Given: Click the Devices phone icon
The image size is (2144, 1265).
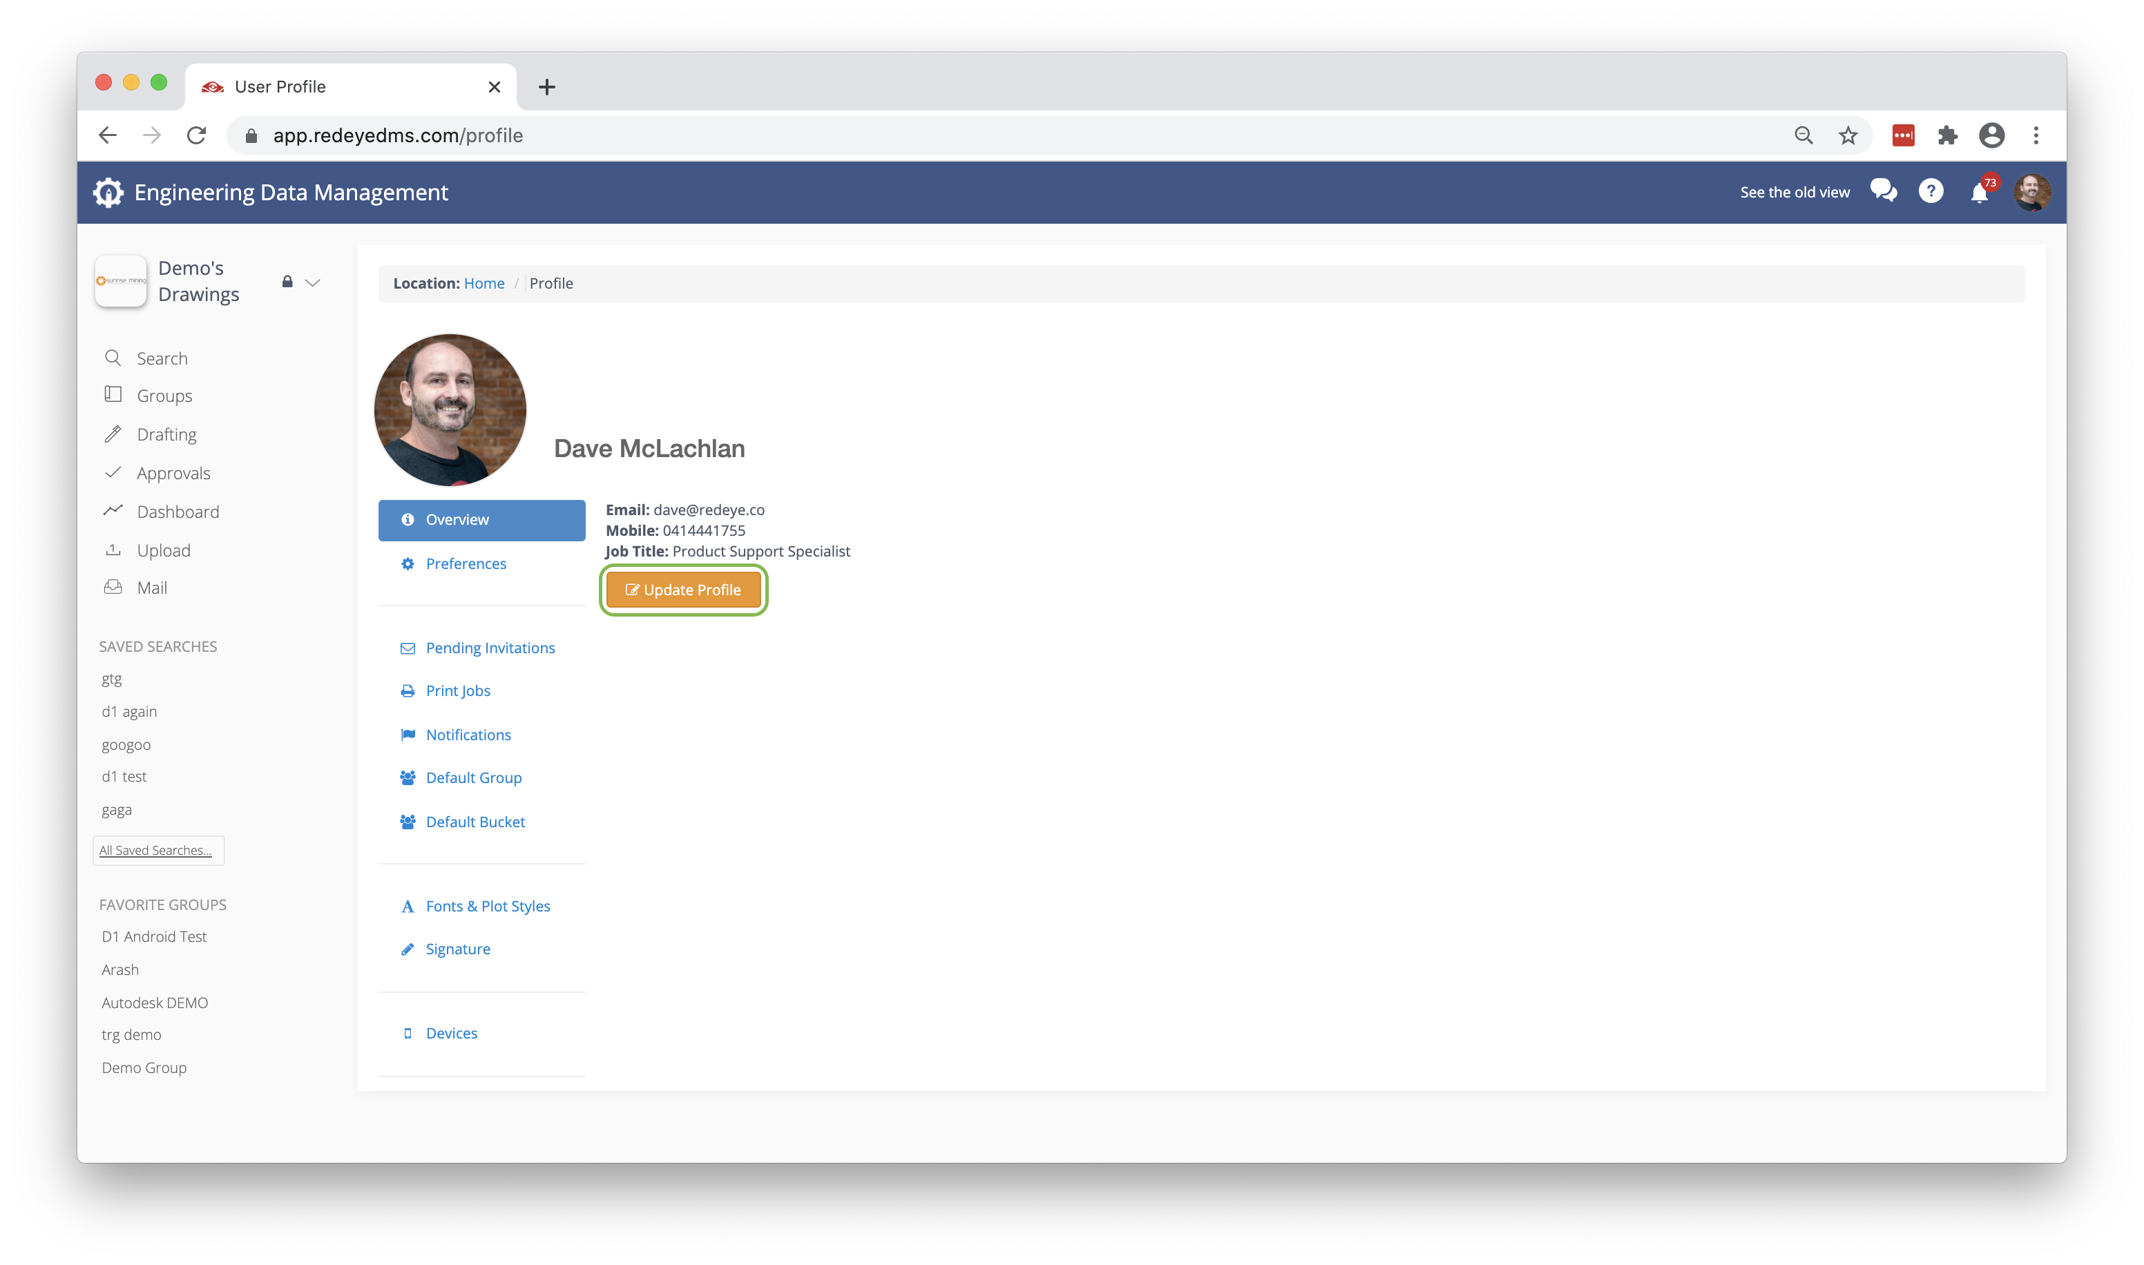Looking at the screenshot, I should coord(408,1034).
